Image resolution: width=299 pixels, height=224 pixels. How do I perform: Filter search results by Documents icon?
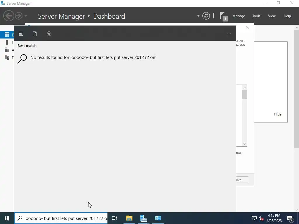pyautogui.click(x=35, y=34)
